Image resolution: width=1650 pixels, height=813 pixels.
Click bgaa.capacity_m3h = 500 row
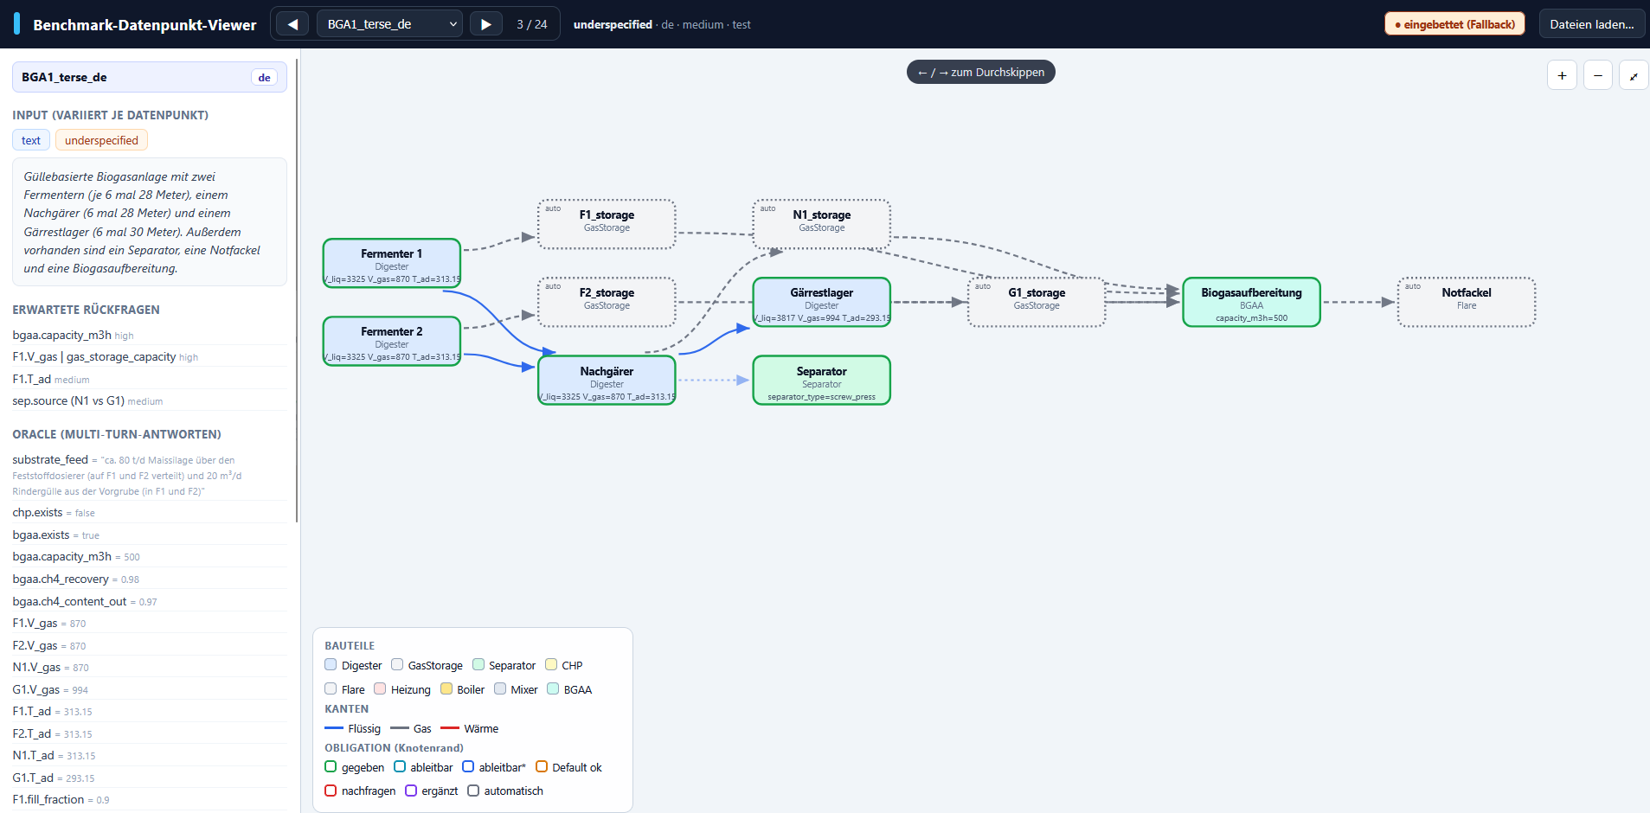coord(150,556)
